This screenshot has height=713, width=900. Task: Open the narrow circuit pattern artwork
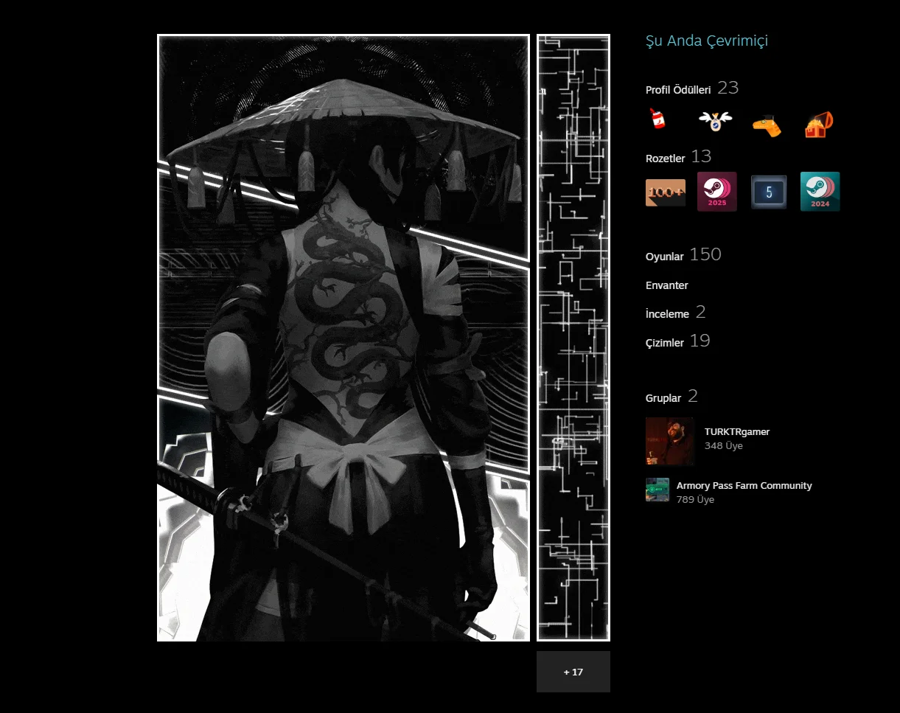coord(573,338)
